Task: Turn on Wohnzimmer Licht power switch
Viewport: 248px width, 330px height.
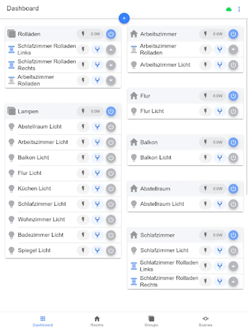Action: pos(111,219)
